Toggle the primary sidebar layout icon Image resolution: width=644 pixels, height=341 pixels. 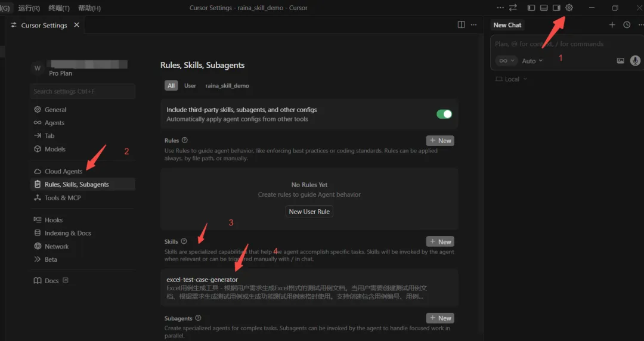(x=531, y=7)
